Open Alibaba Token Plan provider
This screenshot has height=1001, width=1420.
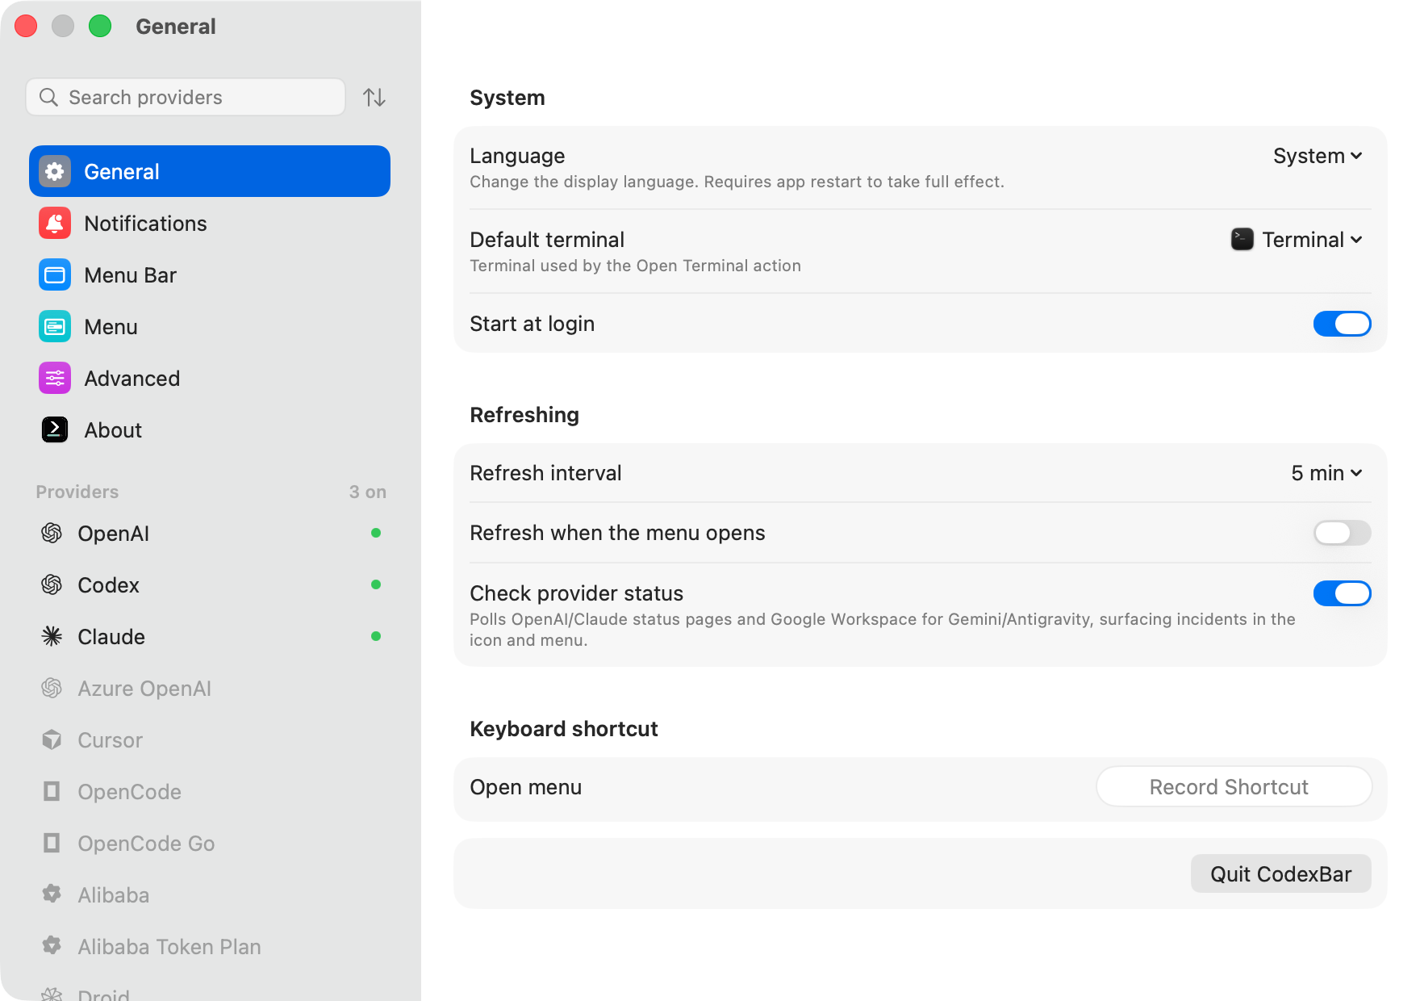210,946
